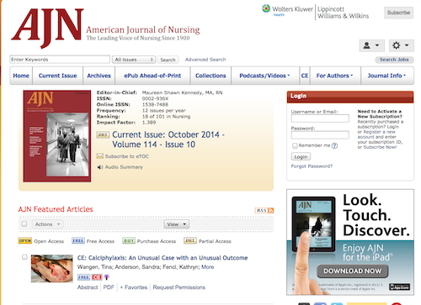Open the Collections tab
This screenshot has width=421, height=305.
tap(210, 76)
